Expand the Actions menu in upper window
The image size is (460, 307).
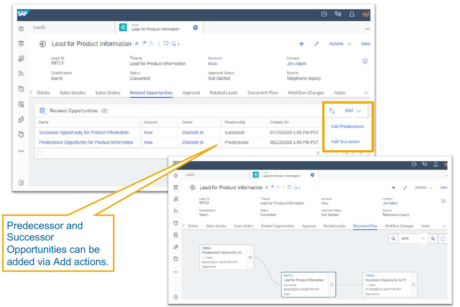(340, 44)
